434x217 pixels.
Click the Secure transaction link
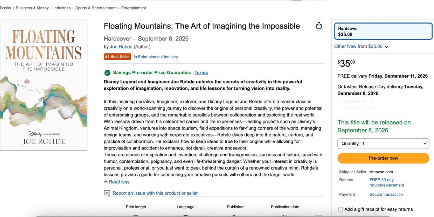pyautogui.click(x=386, y=194)
